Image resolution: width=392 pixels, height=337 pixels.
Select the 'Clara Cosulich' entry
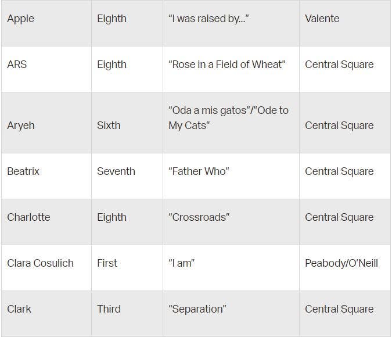pyautogui.click(x=40, y=263)
